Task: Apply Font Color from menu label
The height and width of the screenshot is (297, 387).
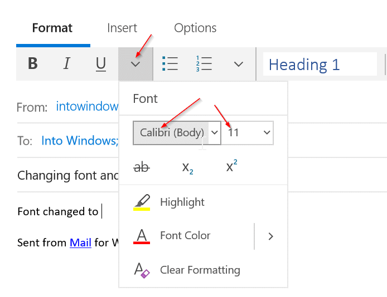Action: coord(185,236)
